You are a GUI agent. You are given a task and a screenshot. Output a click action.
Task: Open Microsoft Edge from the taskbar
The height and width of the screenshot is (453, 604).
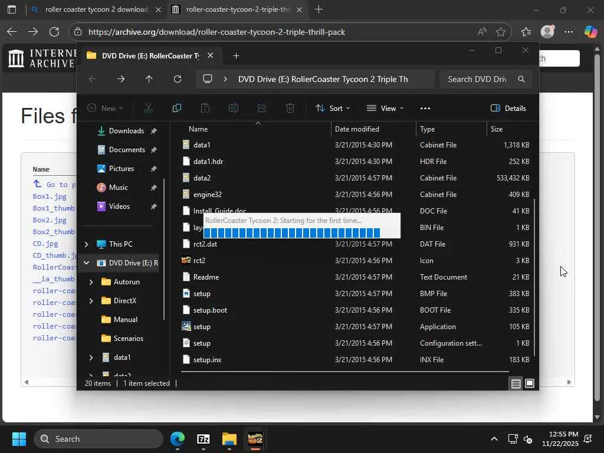click(178, 439)
